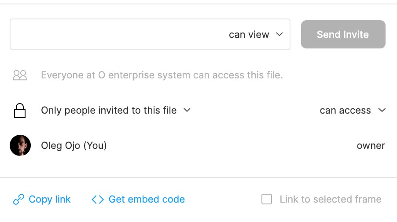Screen dimensions: 397x222
Task: Click the chain link icon
Action: click(18, 200)
